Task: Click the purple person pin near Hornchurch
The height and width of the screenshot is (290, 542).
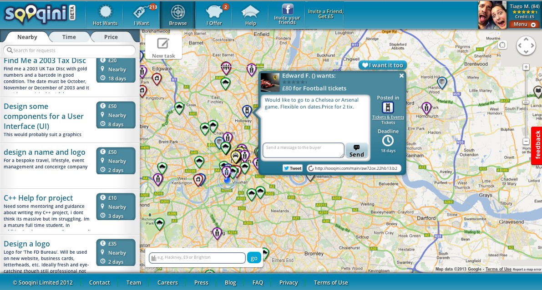Action: (x=426, y=108)
